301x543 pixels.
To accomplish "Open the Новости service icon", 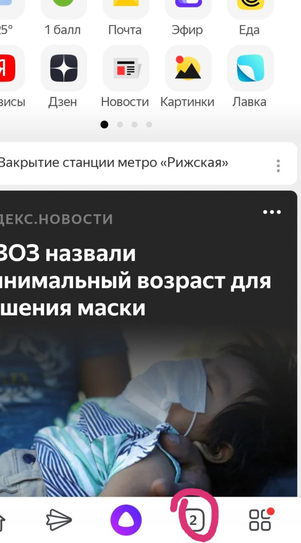I will (x=126, y=68).
